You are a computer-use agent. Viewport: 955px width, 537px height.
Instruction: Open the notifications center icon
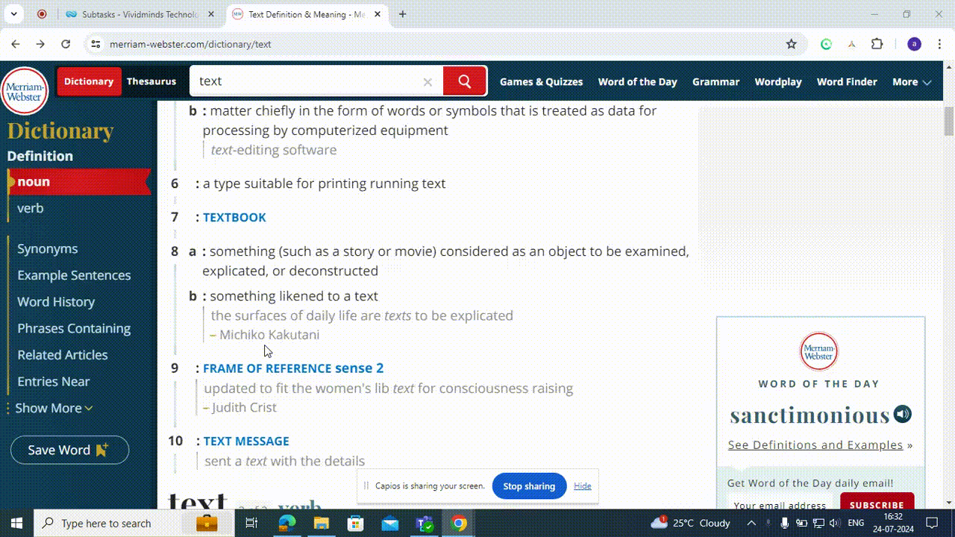point(932,523)
